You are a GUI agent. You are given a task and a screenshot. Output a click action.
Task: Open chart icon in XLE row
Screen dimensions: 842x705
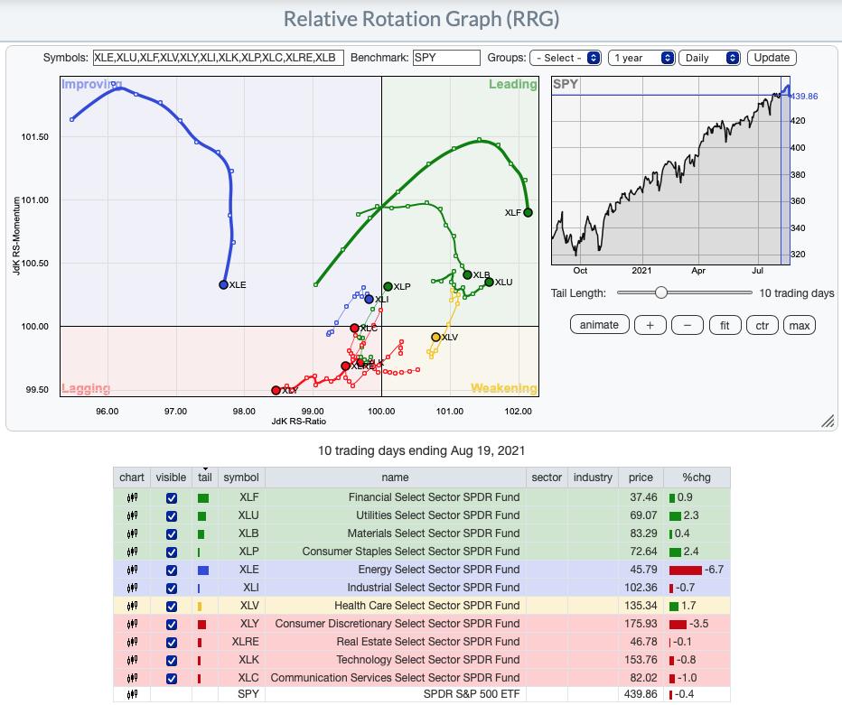coord(132,570)
